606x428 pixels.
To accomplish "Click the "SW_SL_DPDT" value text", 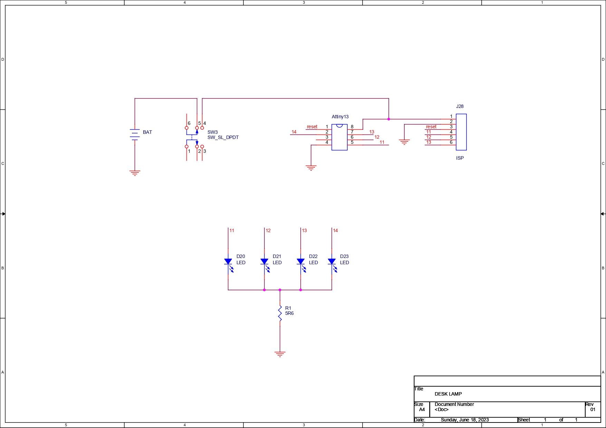I will [223, 137].
